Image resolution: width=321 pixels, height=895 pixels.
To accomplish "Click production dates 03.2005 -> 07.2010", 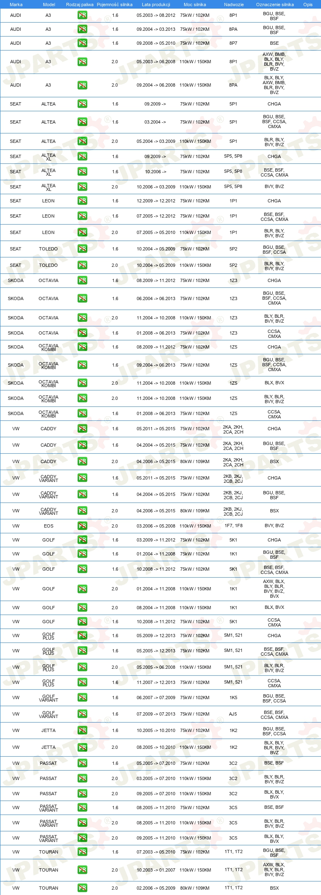I will pos(156,778).
